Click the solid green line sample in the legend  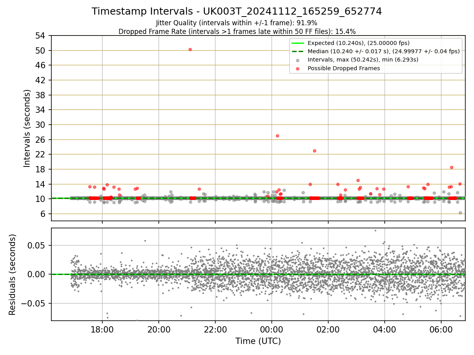pos(298,43)
